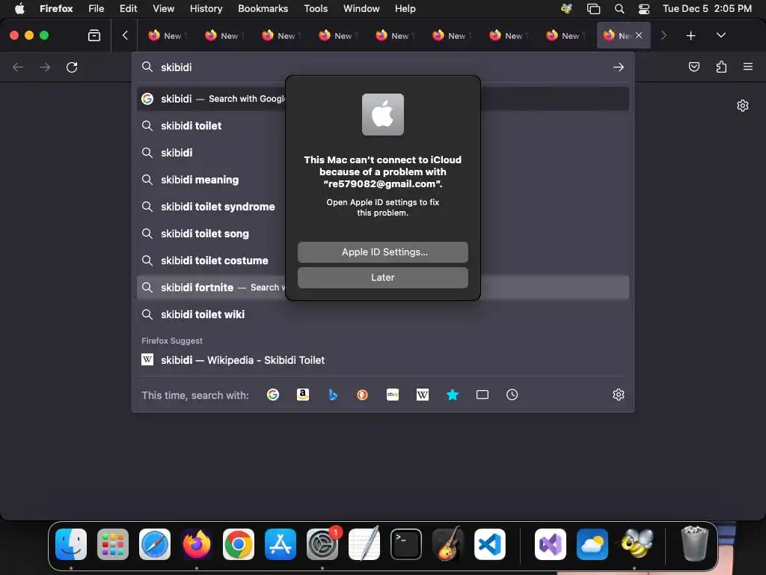Screen dimensions: 766x575
Task: Select suggestion skibidi toilet song
Action: [x=382, y=234]
